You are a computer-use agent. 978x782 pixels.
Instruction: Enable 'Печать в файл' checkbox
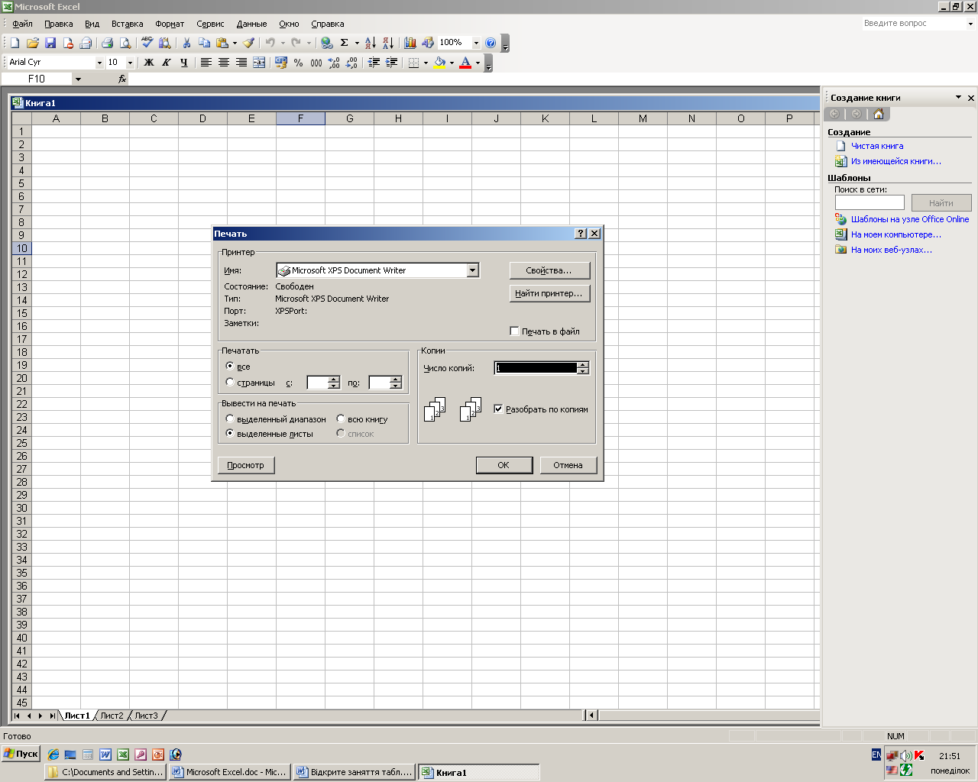point(514,331)
